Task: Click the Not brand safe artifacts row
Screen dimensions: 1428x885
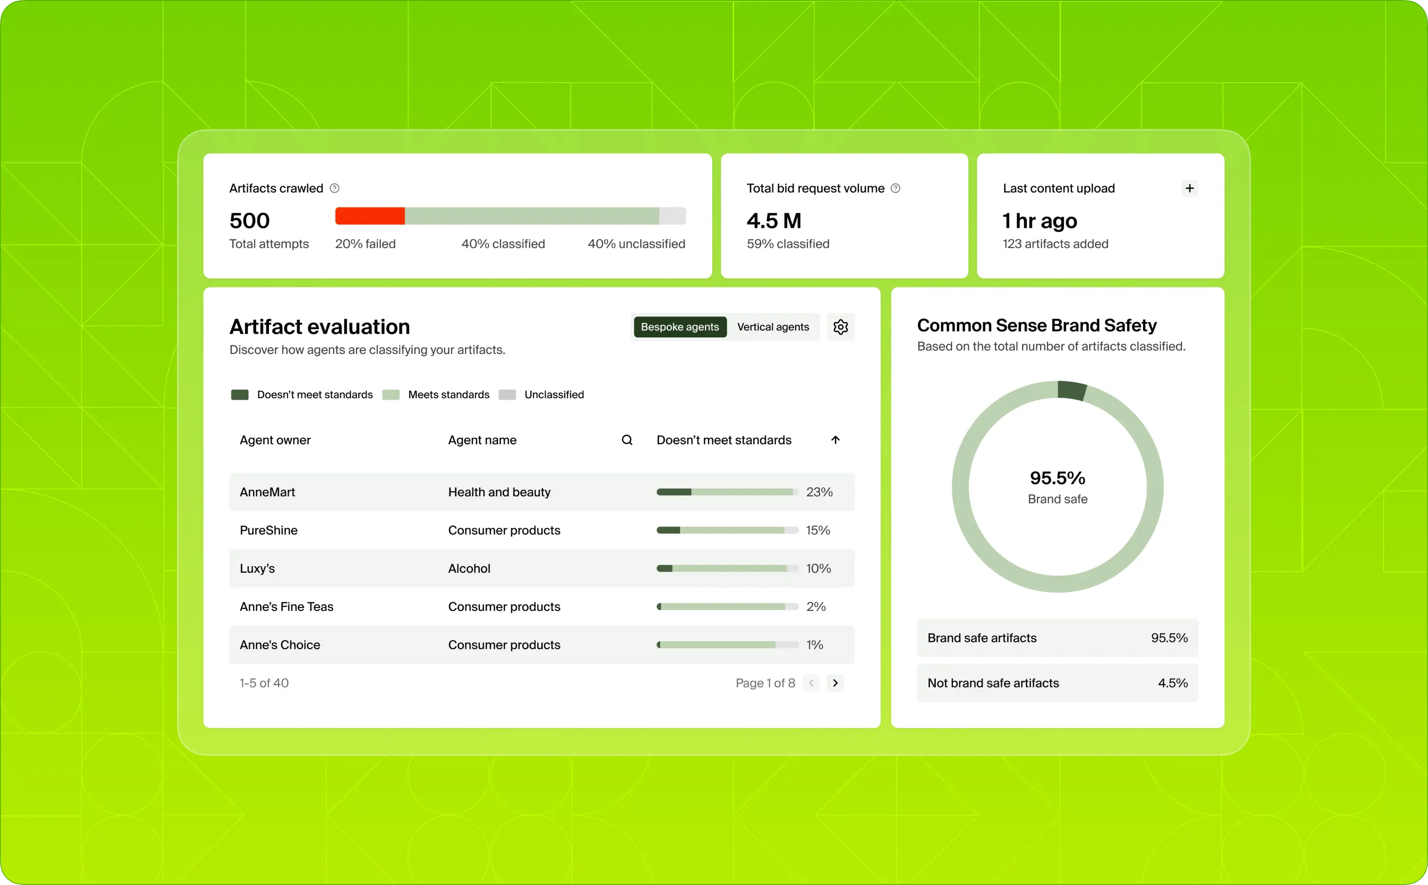Action: 1057,682
